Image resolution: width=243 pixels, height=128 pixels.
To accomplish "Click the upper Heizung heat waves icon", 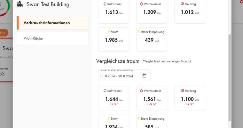I will [x=182, y=4].
